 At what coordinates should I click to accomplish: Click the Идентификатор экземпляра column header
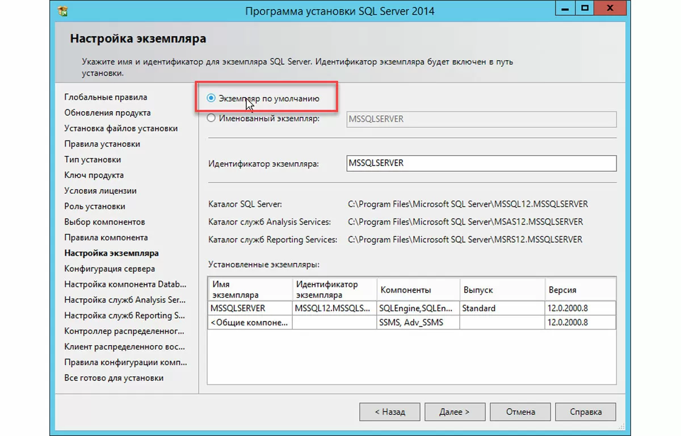coord(335,289)
